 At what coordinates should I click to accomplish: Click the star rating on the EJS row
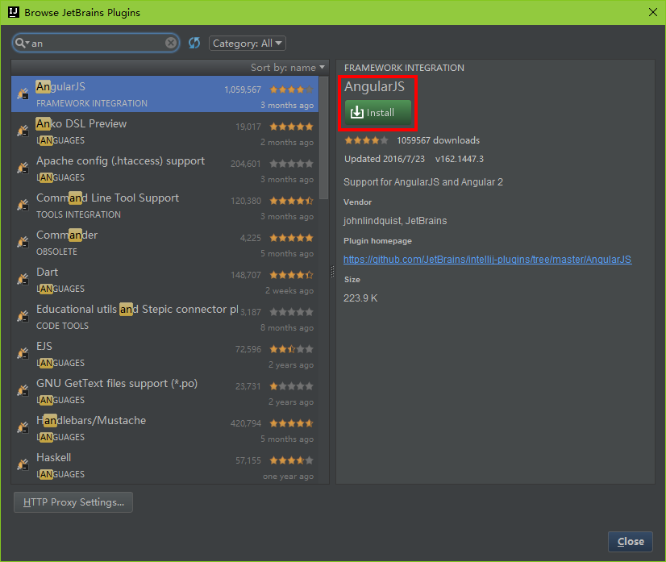[291, 349]
